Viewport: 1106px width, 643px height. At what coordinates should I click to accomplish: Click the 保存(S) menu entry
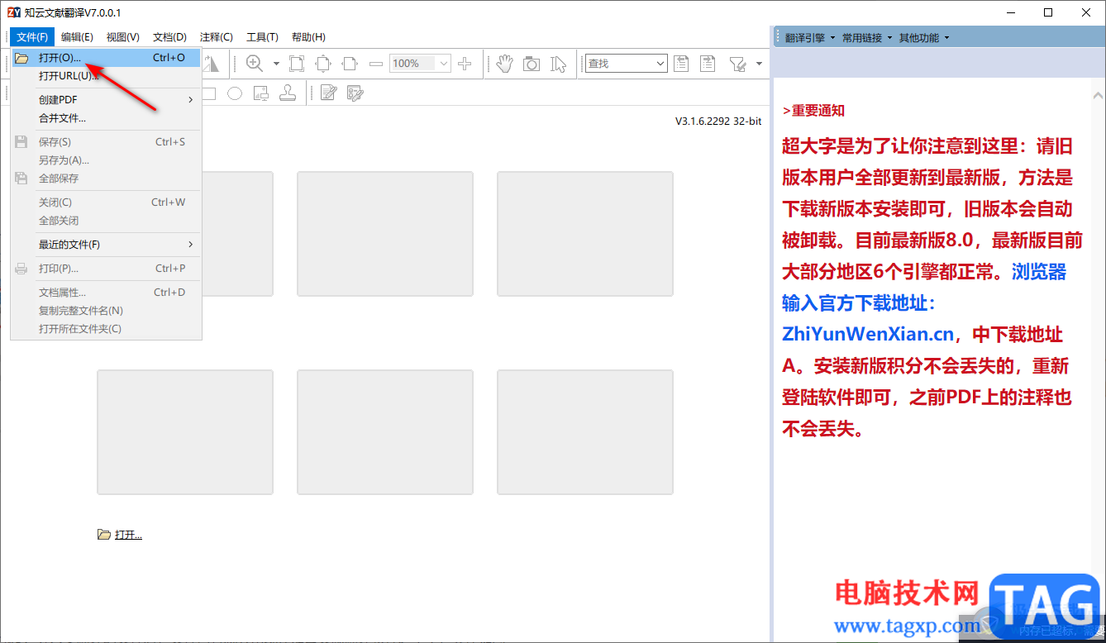point(106,142)
